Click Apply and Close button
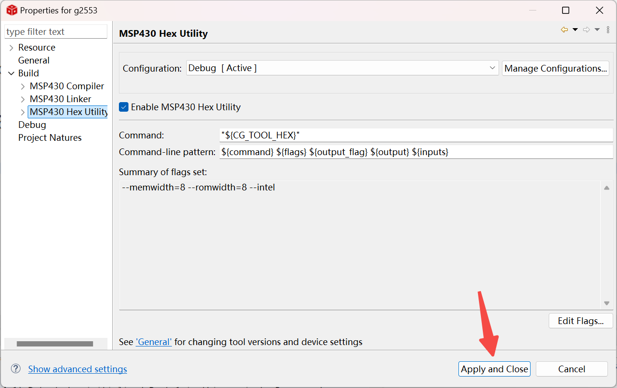The width and height of the screenshot is (617, 388). 494,369
